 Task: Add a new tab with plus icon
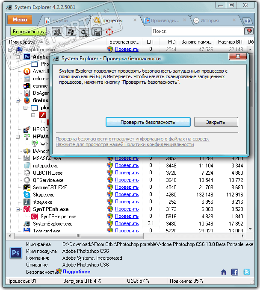[248, 21]
